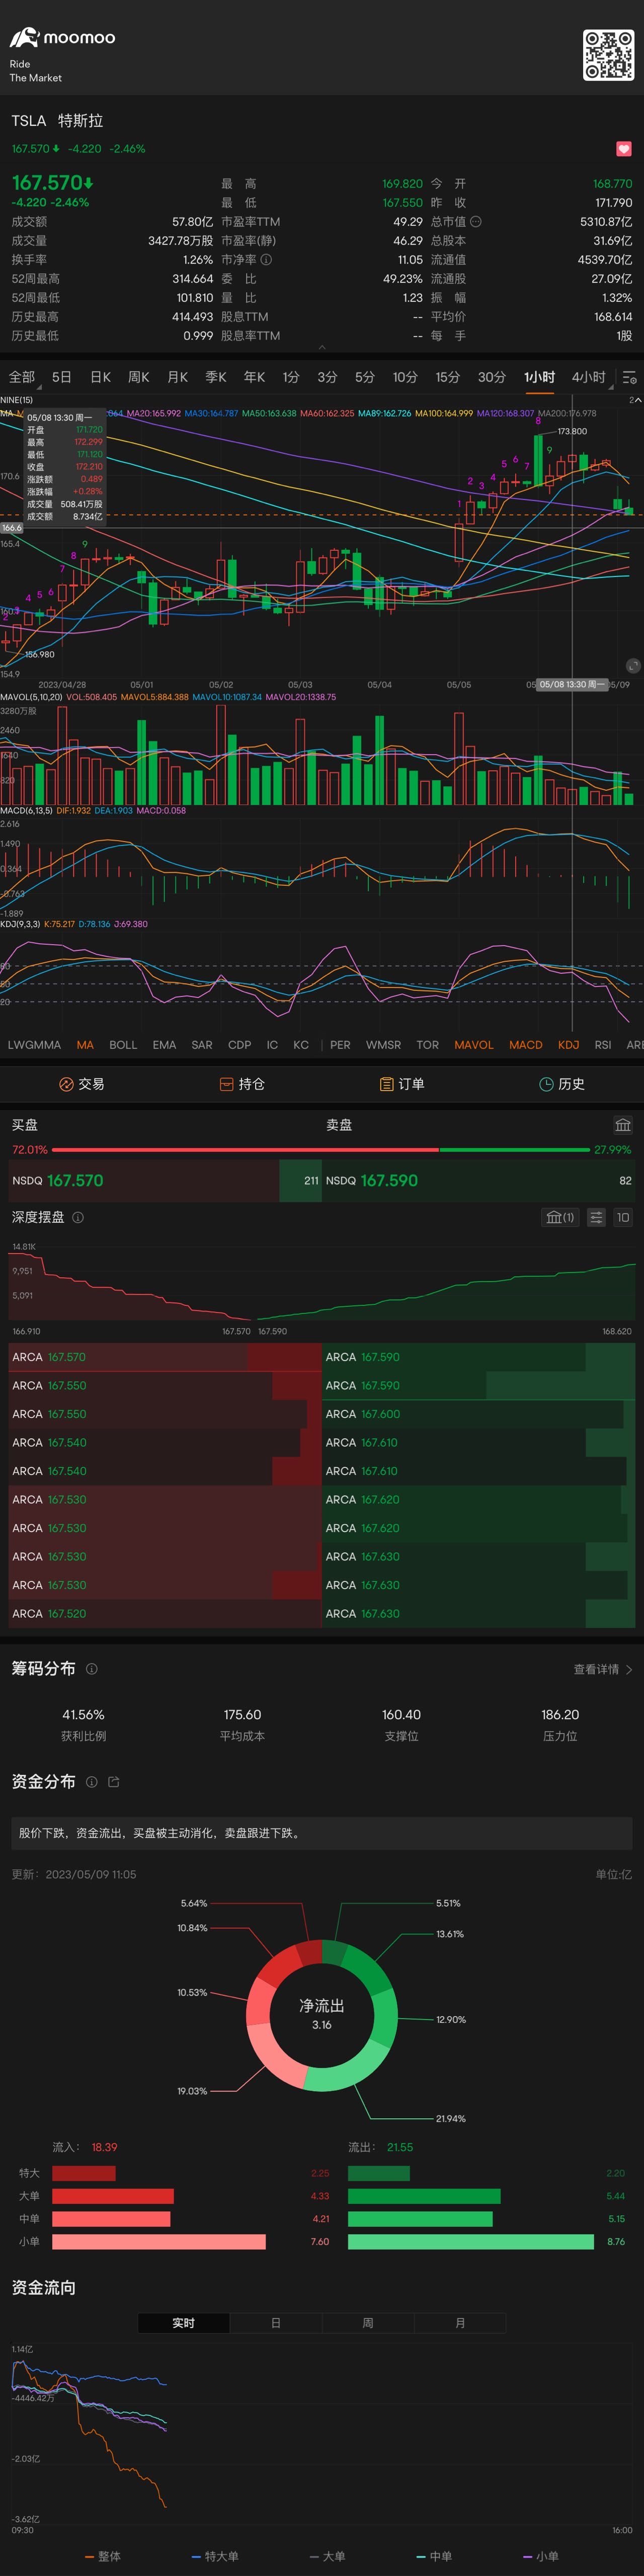Tap the share icon beside 资金分布

pyautogui.click(x=113, y=1782)
